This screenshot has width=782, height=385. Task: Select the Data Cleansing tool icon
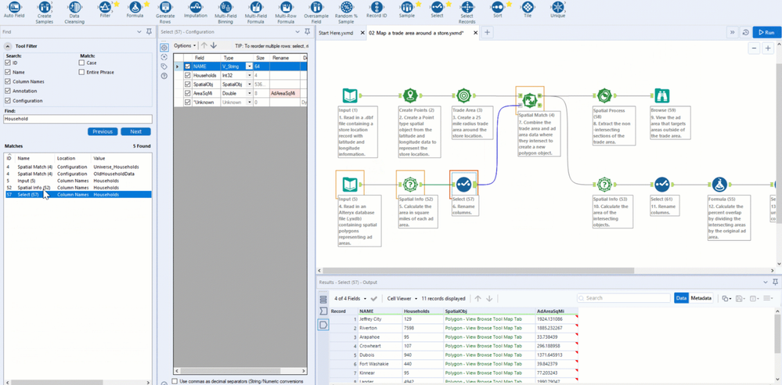(x=74, y=8)
